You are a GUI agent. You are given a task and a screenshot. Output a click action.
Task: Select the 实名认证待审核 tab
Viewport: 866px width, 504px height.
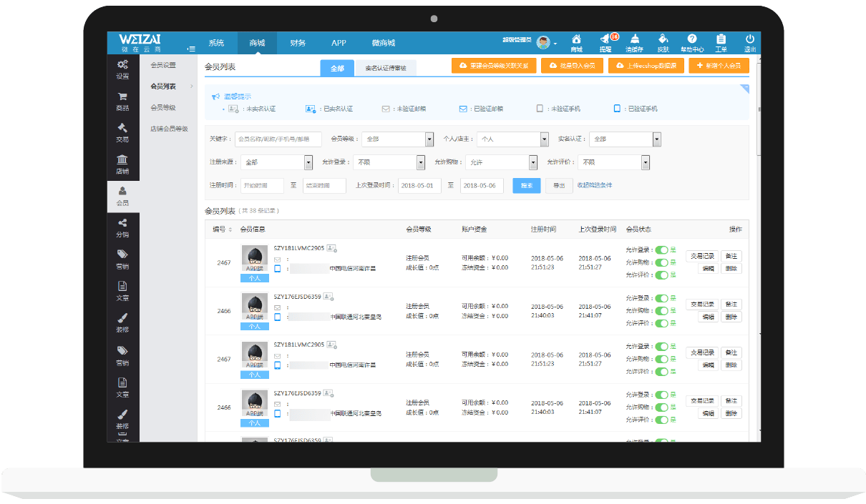386,68
